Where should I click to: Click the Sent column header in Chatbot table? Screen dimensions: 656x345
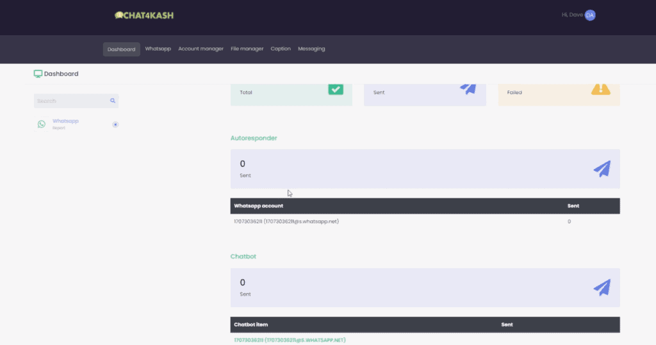tap(507, 325)
